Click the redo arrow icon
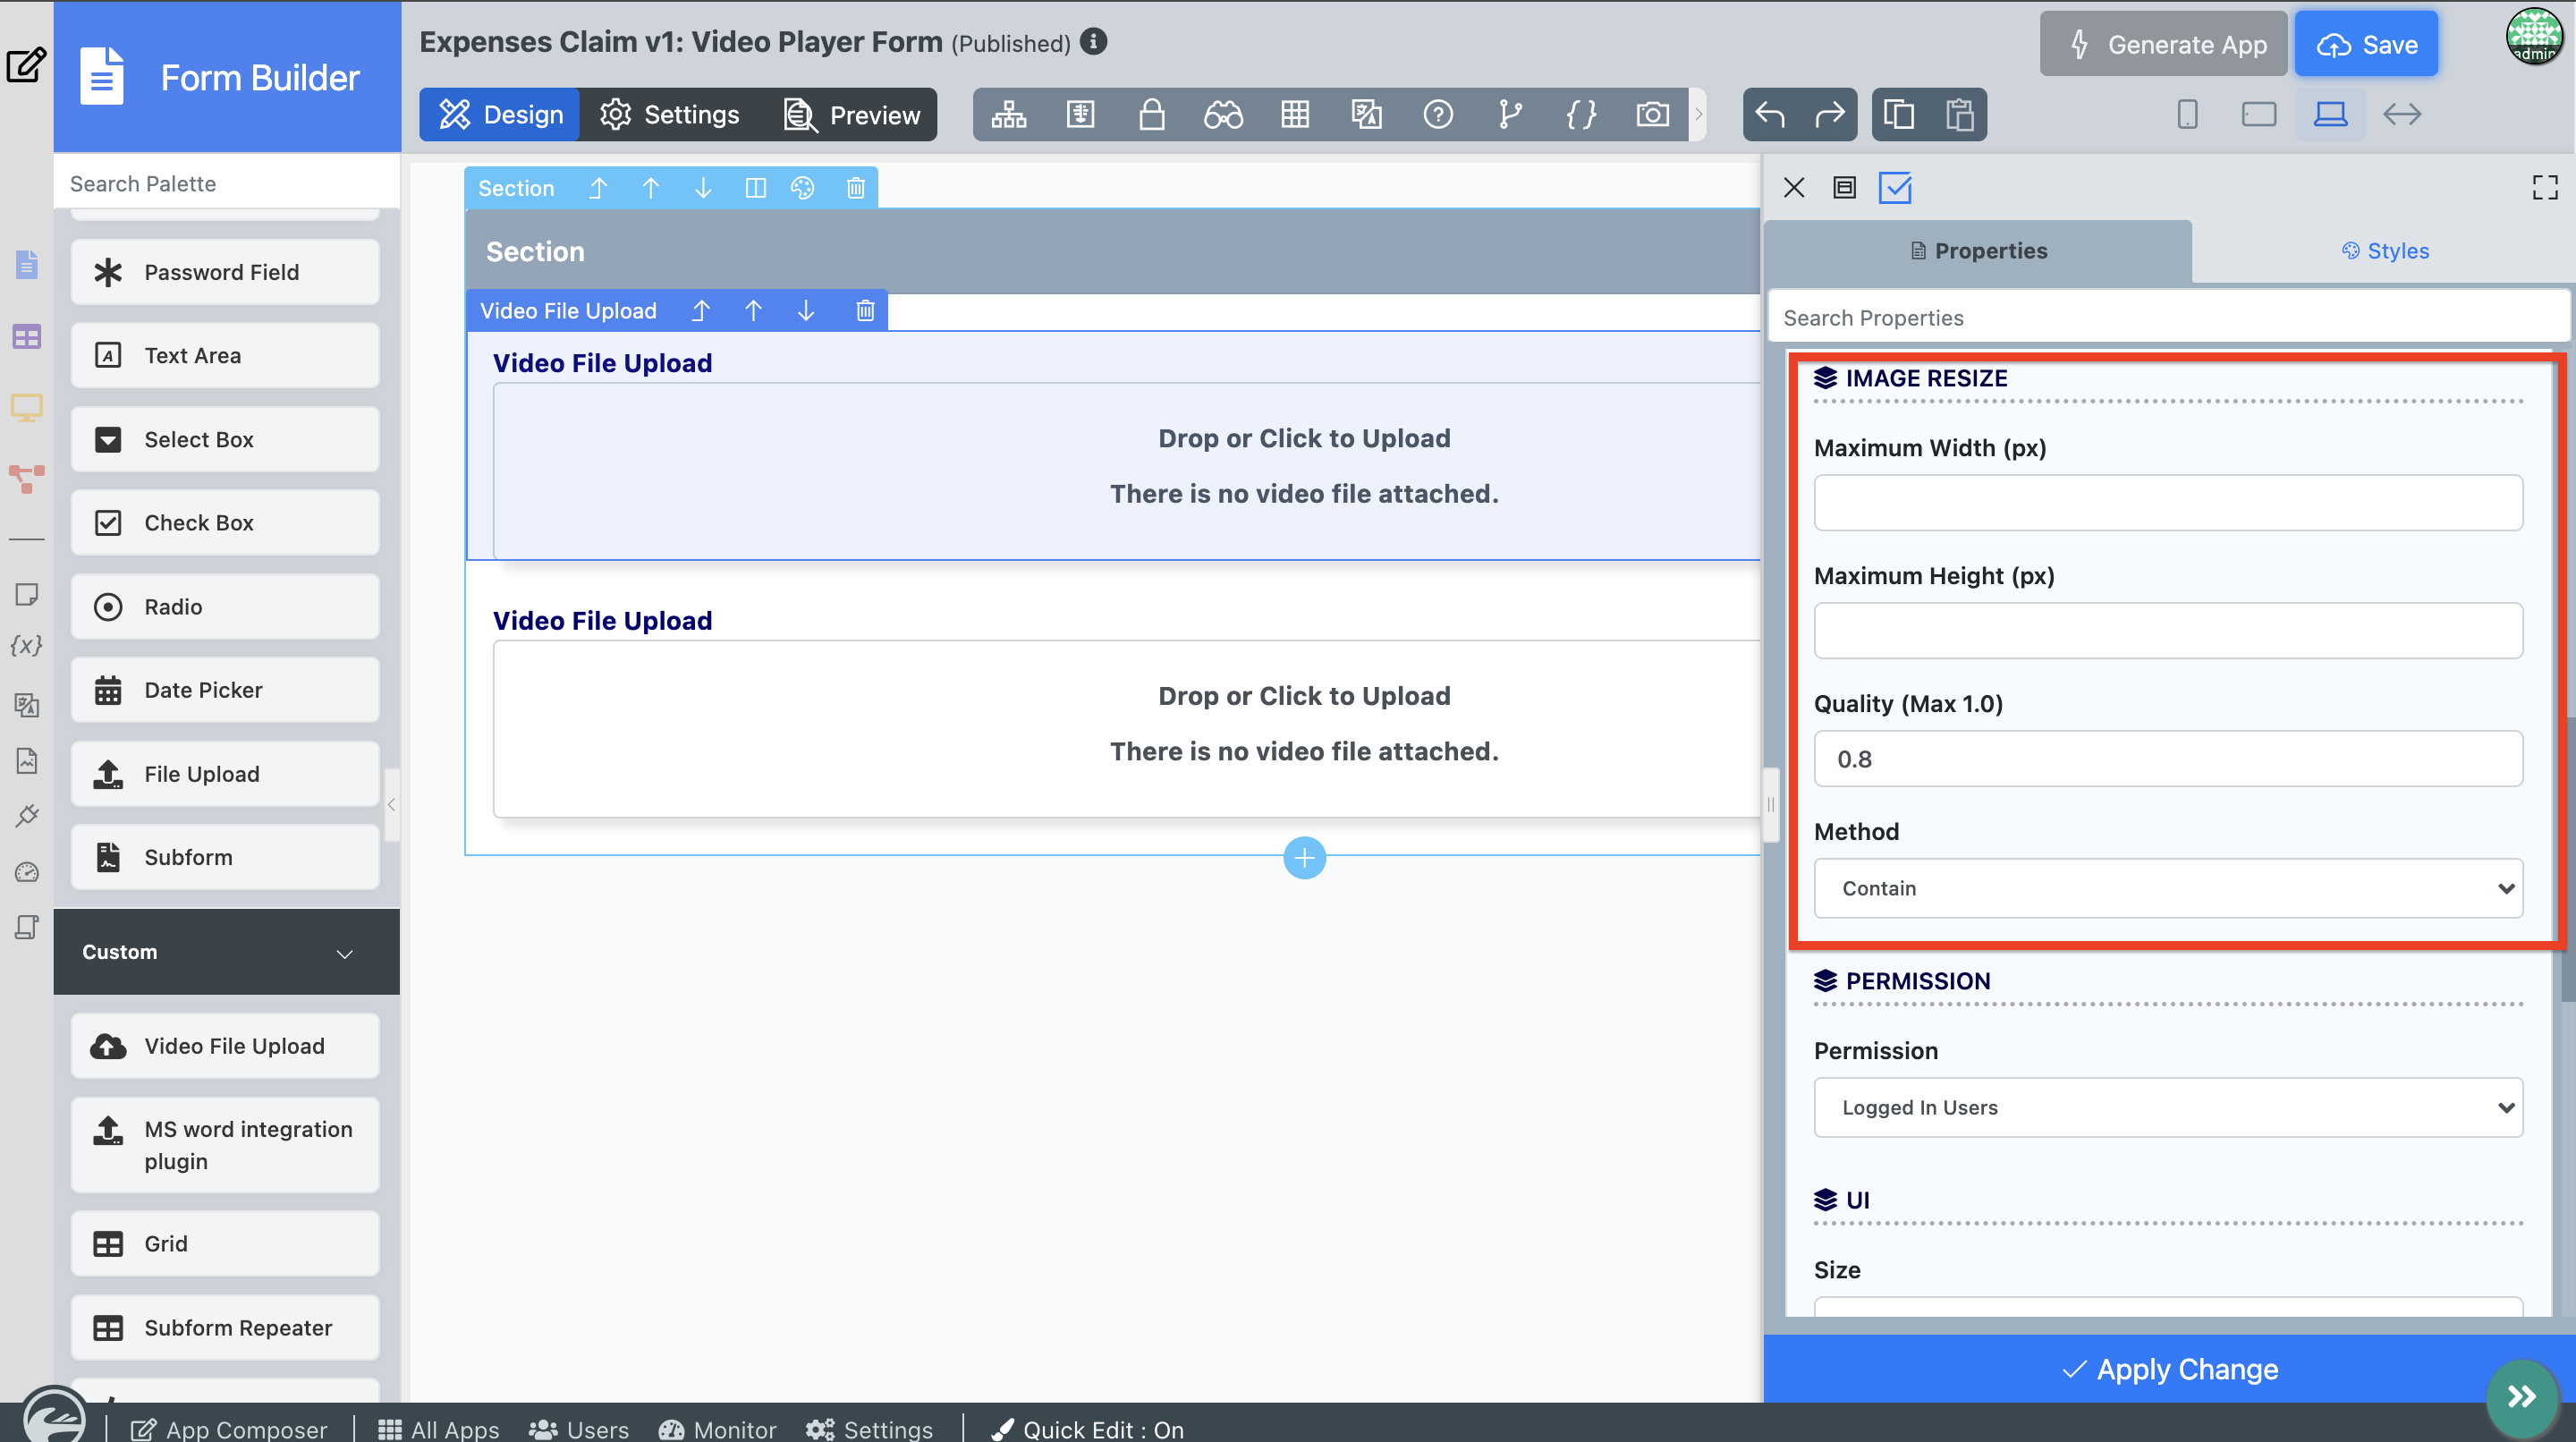The height and width of the screenshot is (1442, 2576). click(x=1829, y=114)
